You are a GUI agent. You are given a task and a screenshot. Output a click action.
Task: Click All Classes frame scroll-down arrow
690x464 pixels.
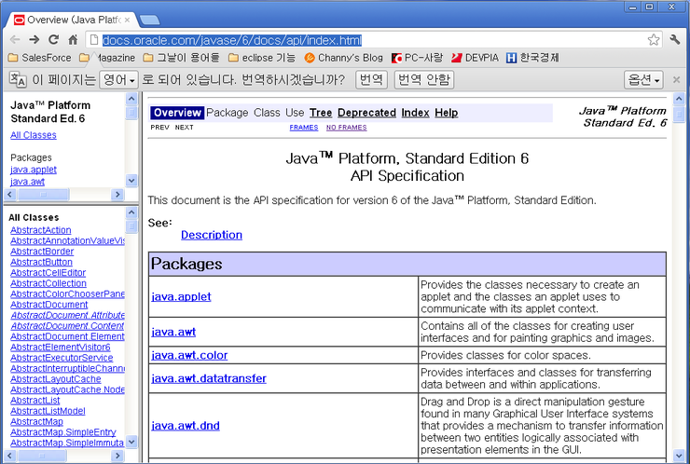pos(131,441)
